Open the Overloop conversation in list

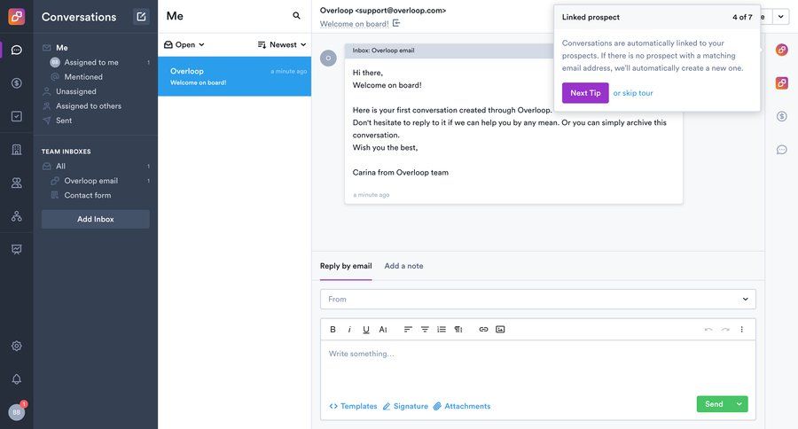(235, 76)
